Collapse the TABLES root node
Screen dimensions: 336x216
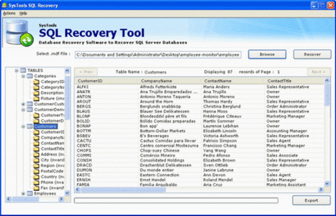tap(16, 70)
